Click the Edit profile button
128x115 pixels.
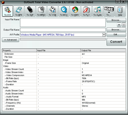click(x=116, y=35)
